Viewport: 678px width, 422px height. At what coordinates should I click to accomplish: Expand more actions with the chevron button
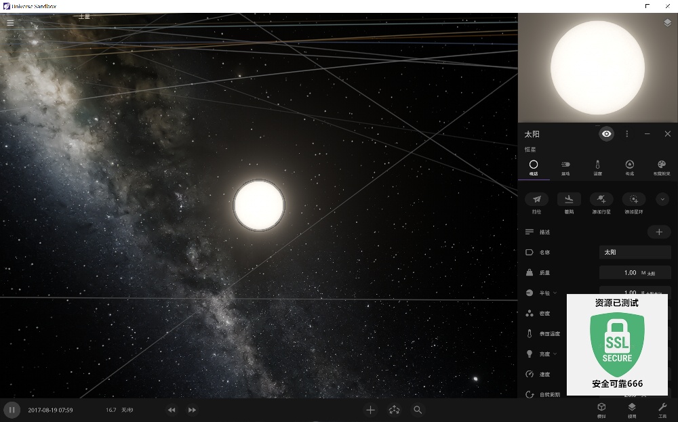click(662, 199)
